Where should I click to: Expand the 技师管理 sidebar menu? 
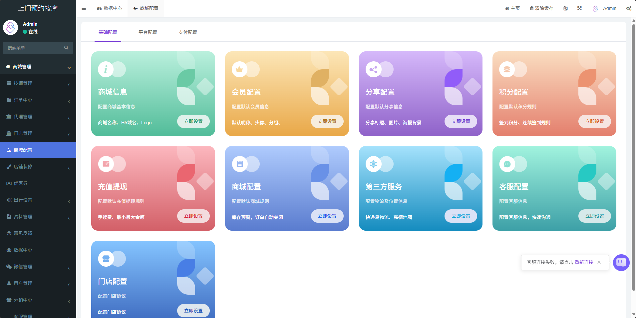tap(38, 83)
